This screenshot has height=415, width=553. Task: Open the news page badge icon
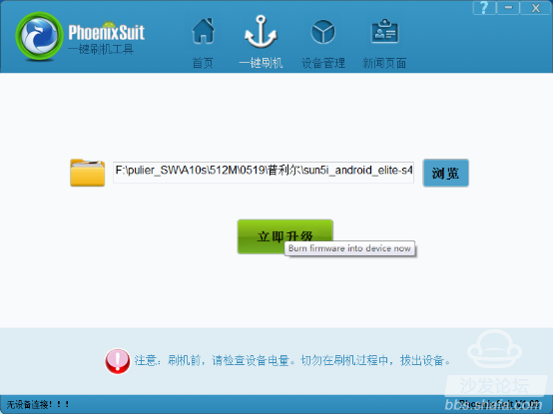(384, 31)
